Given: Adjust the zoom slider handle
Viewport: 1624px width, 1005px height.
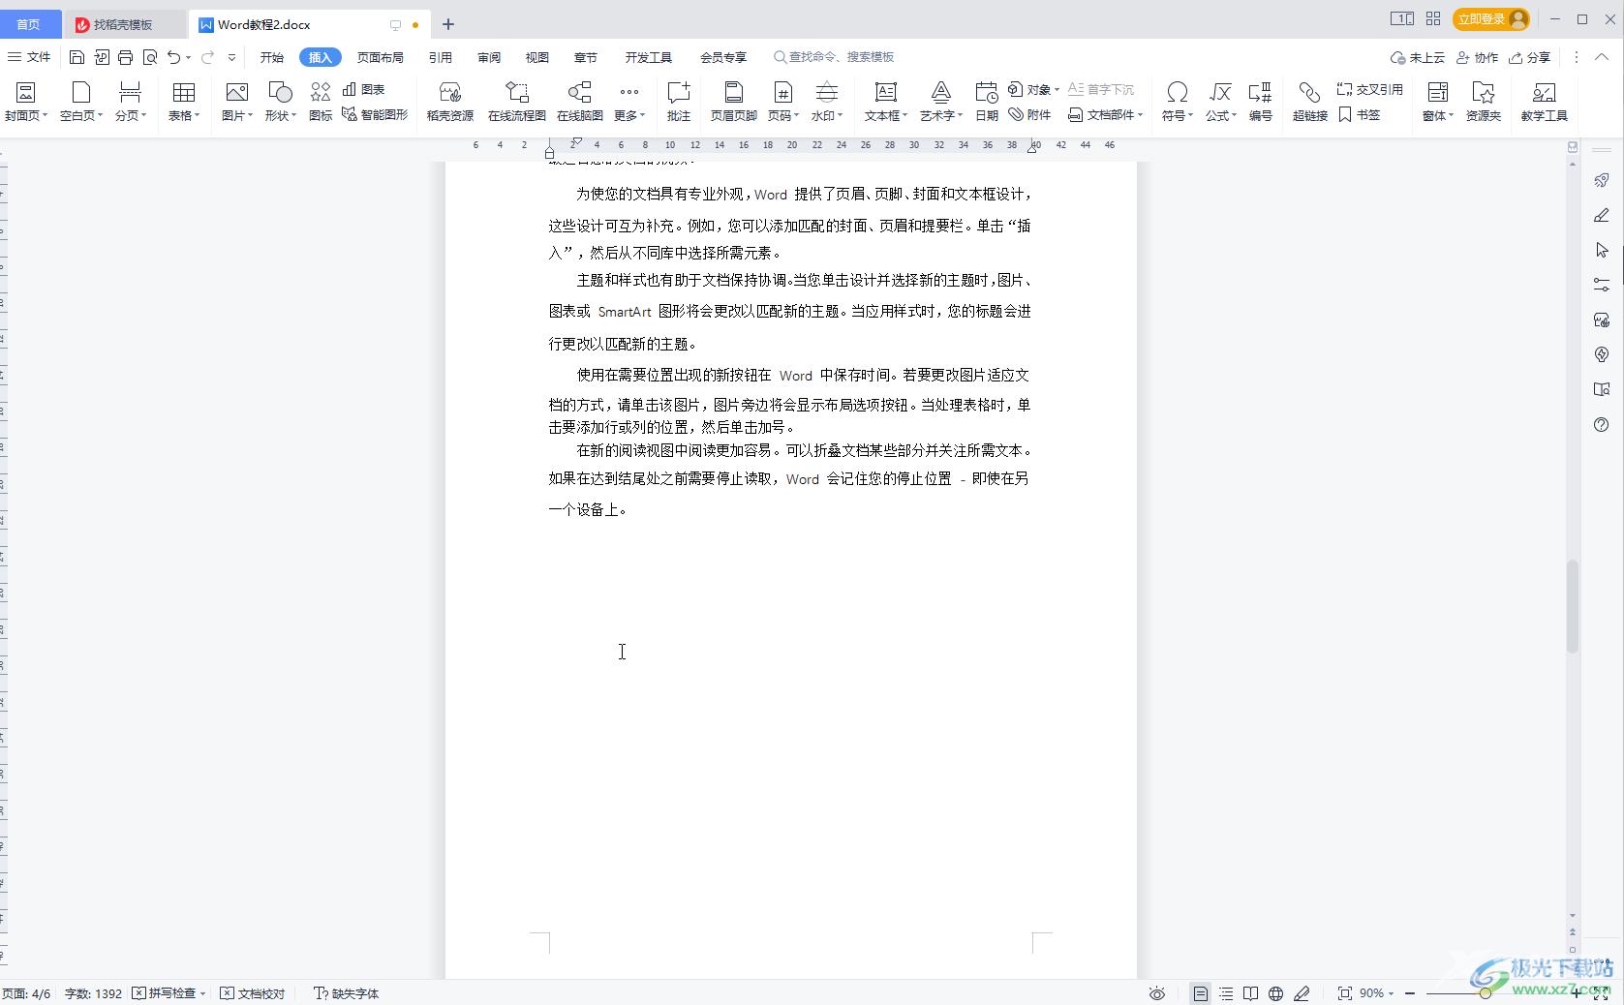Looking at the screenshot, I should (x=1486, y=993).
